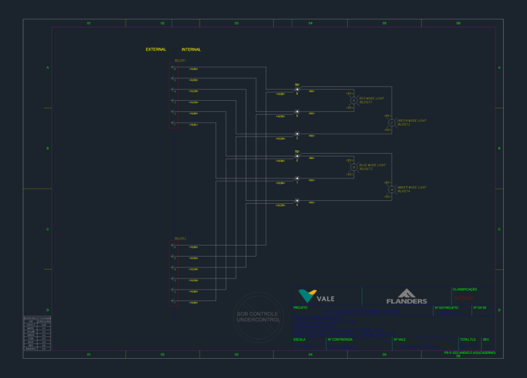Click the INTERNAL label
This screenshot has width=527, height=378.
click(x=191, y=49)
